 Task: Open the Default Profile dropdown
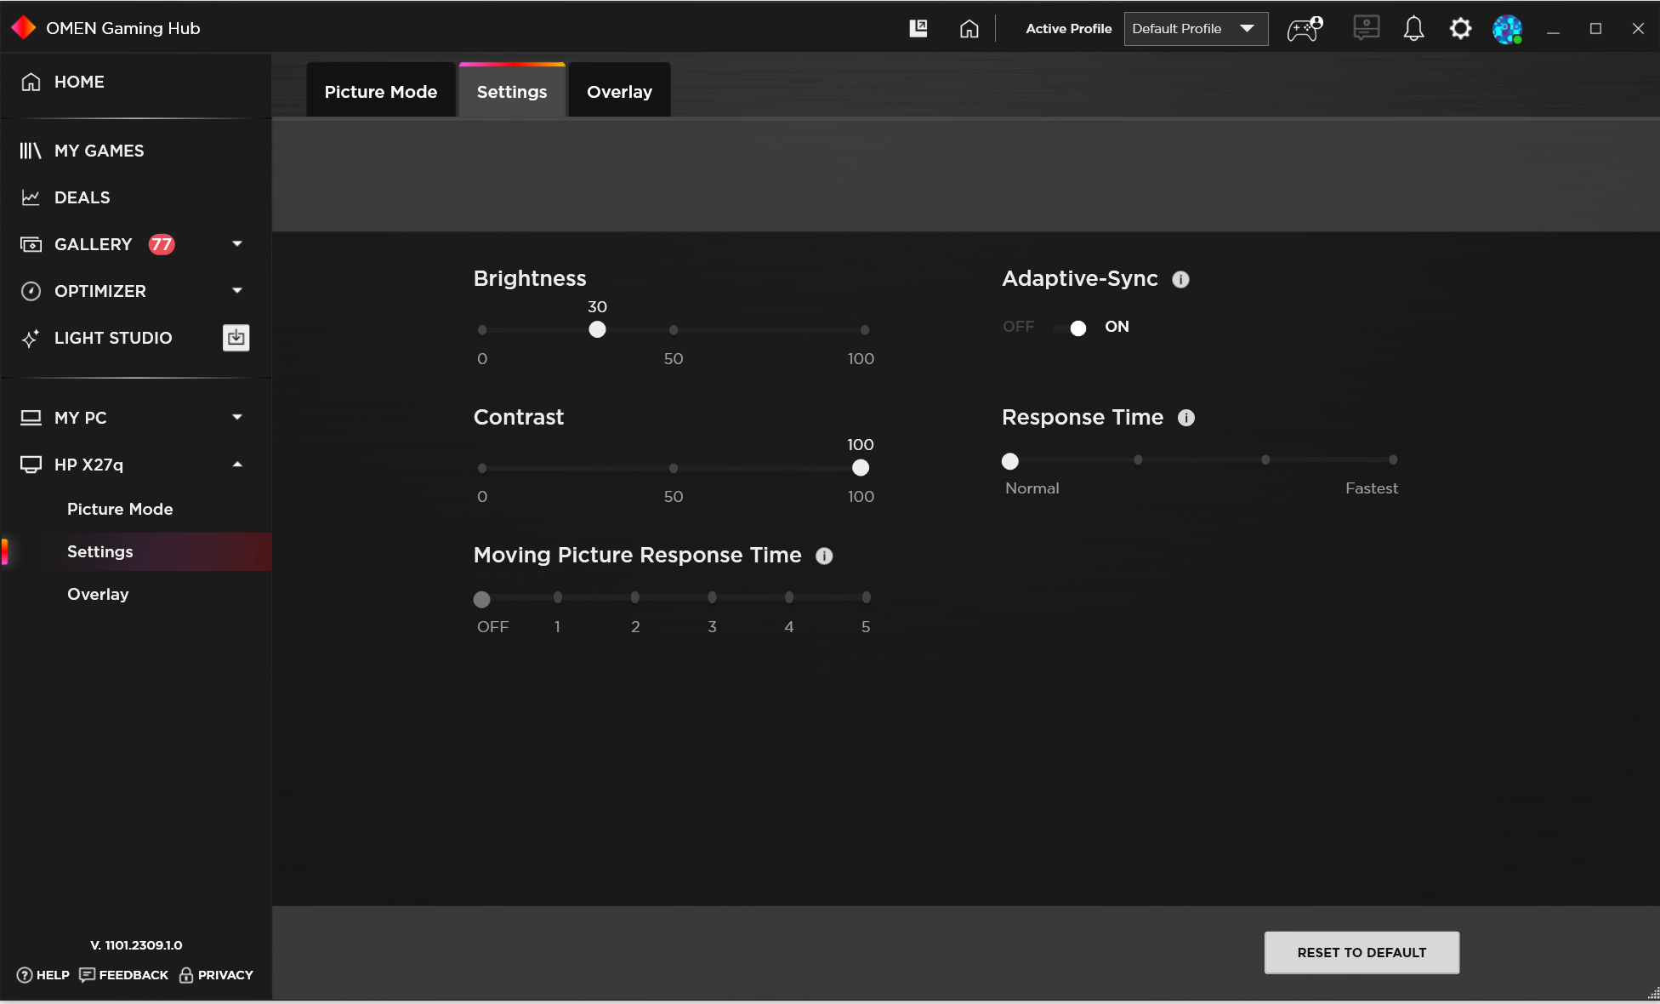coord(1196,28)
